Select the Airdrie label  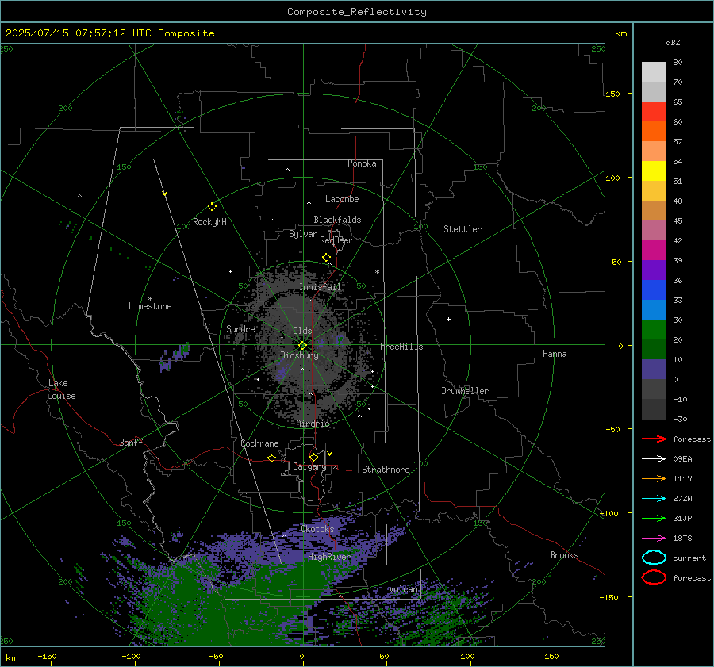[x=313, y=424]
